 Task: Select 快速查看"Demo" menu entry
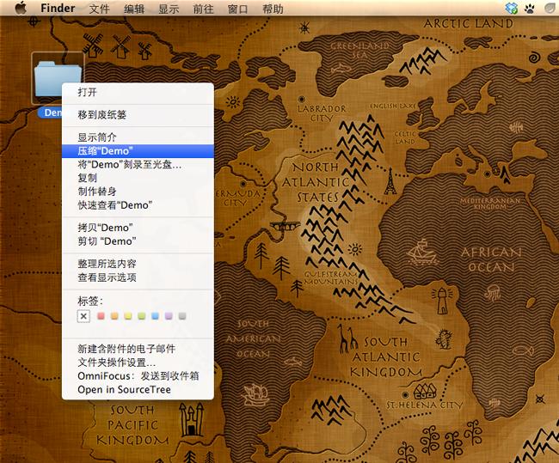click(x=138, y=205)
